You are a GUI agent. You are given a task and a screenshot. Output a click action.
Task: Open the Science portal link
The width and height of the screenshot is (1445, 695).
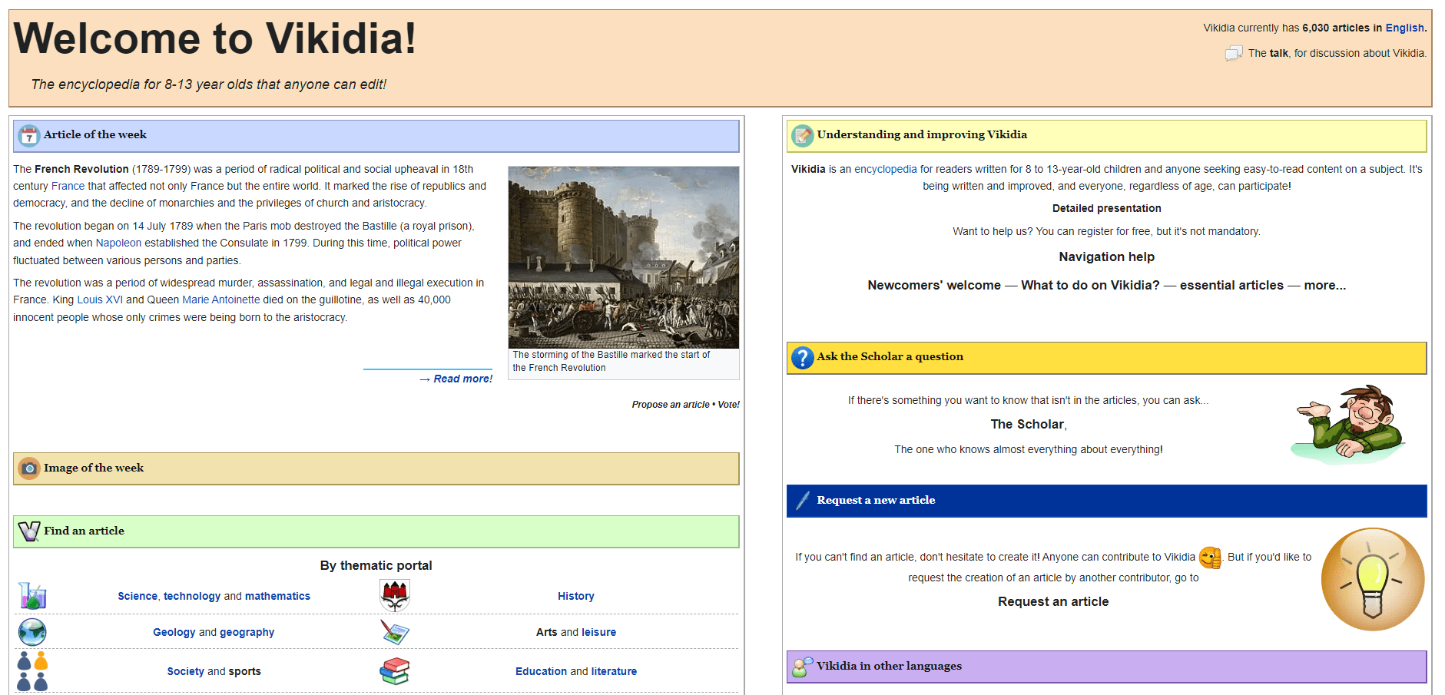pyautogui.click(x=138, y=596)
